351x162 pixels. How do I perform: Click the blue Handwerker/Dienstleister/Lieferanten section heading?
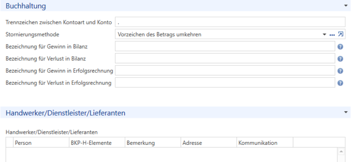(65, 113)
